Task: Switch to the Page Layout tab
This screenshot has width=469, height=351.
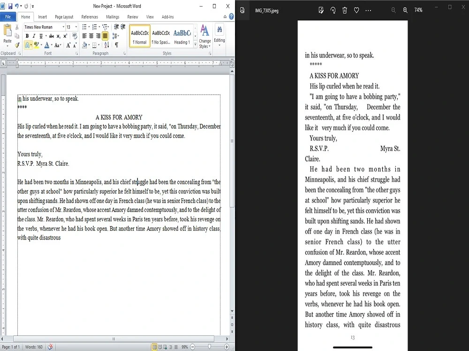Action: [x=64, y=17]
